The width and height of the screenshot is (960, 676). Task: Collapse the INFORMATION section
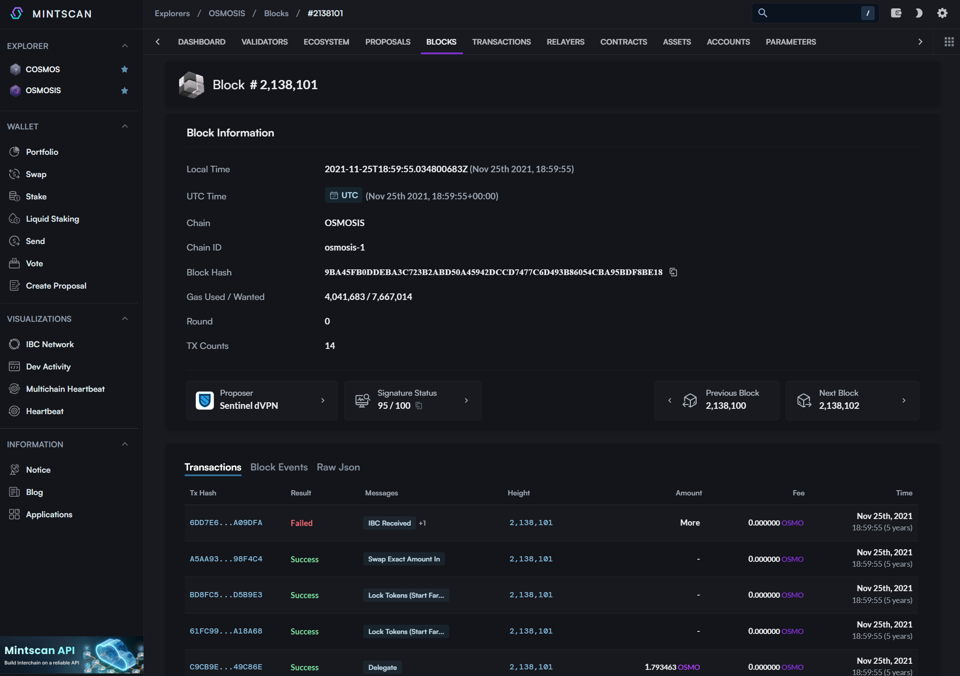pos(125,444)
